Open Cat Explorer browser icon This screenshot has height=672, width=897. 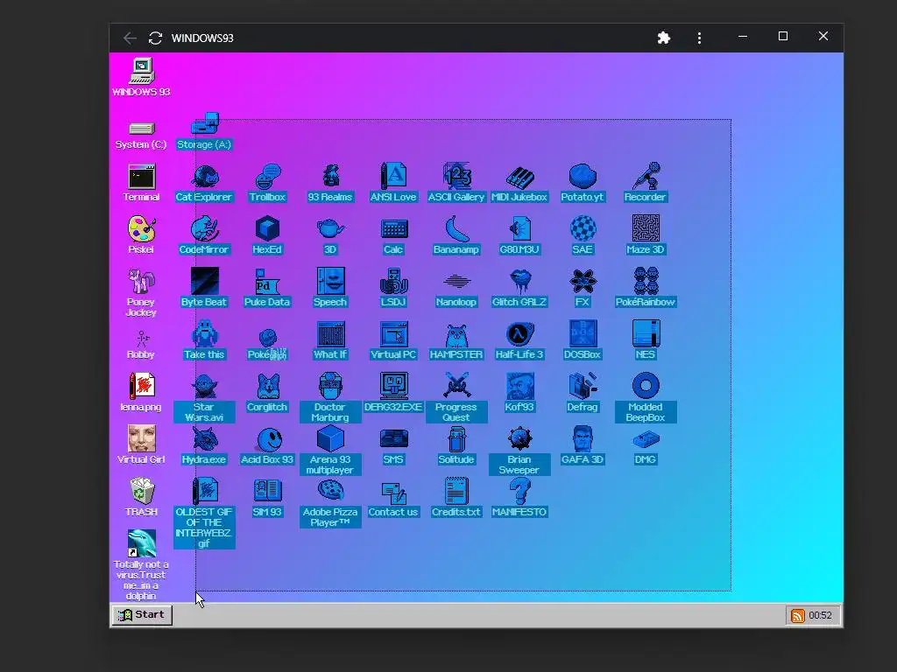pyautogui.click(x=204, y=177)
